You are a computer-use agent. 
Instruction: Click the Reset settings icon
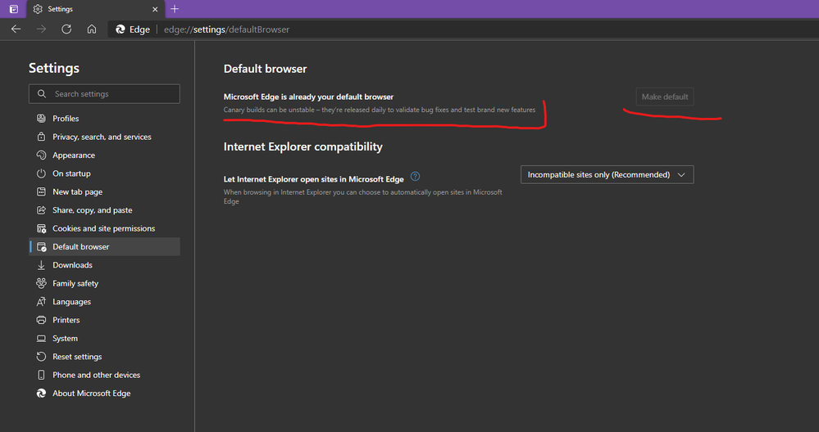tap(41, 357)
